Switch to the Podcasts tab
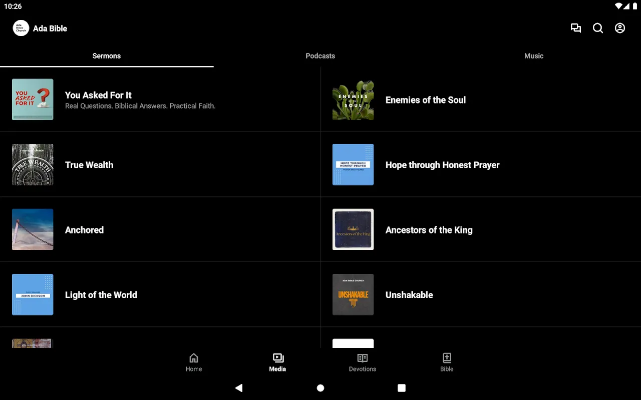Viewport: 641px width, 400px height. pos(320,56)
